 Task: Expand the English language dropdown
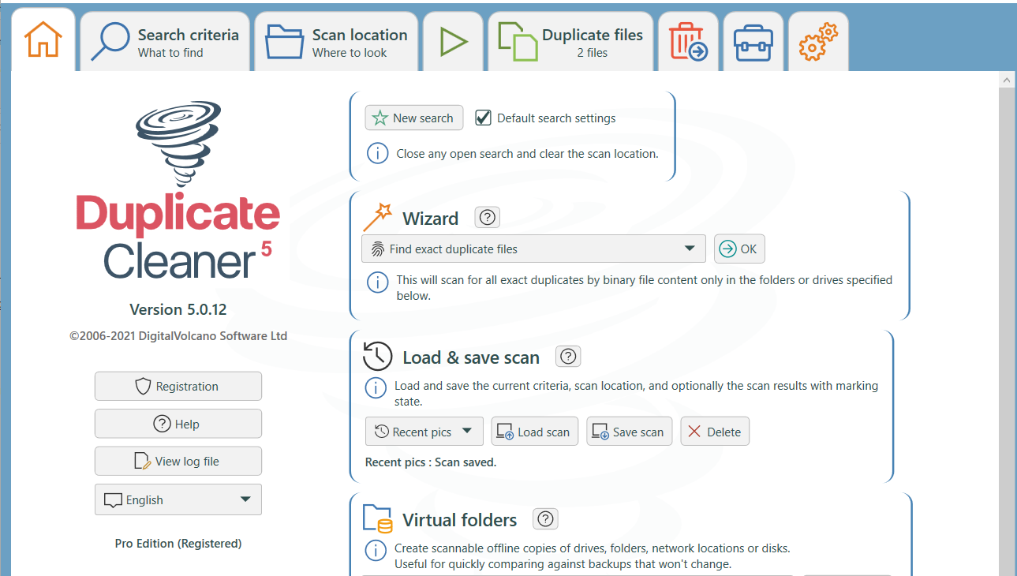tap(178, 499)
